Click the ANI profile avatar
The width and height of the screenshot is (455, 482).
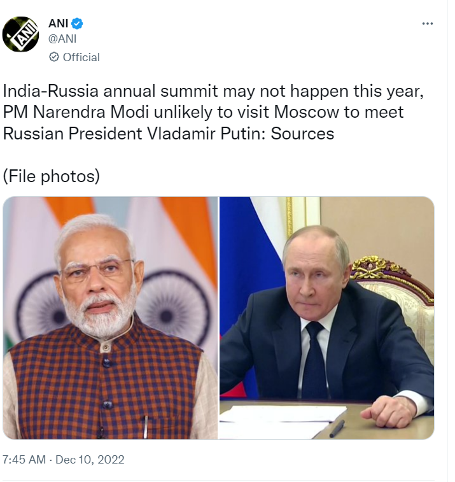21,34
